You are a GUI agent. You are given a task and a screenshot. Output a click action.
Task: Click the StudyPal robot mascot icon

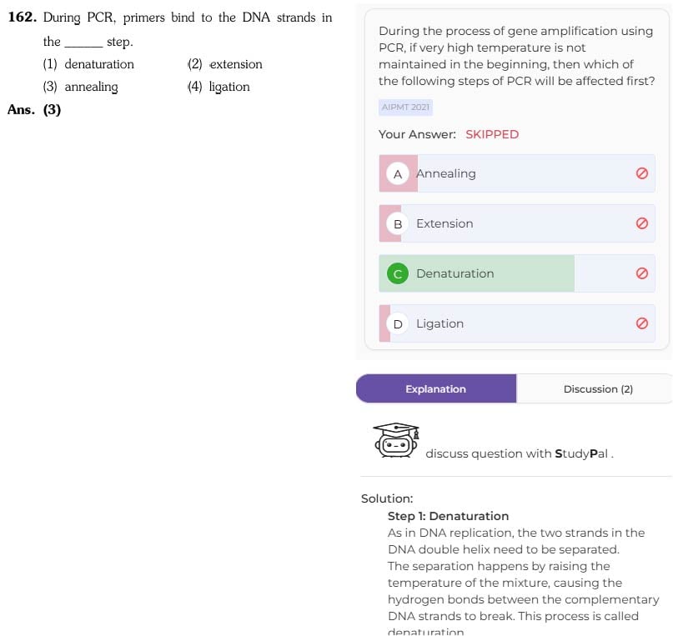pyautogui.click(x=396, y=440)
